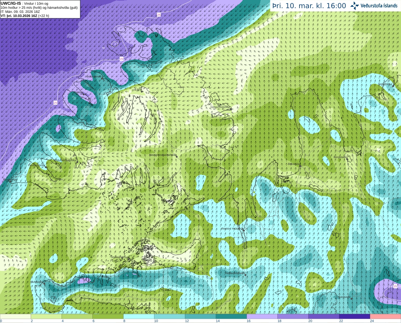Click the Bjargtangar station marker dot
The height and width of the screenshot is (323, 401).
(x=10, y=181)
